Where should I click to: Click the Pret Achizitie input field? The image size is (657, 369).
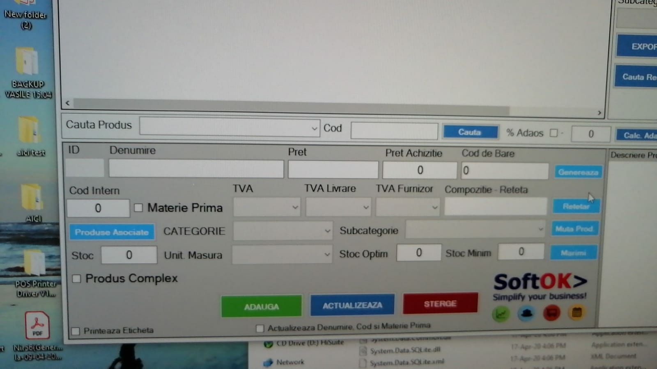[420, 170]
